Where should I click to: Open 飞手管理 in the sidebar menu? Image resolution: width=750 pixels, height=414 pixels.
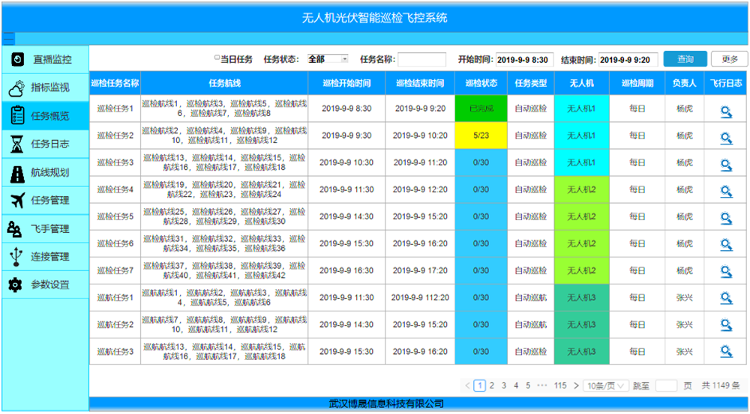point(45,228)
